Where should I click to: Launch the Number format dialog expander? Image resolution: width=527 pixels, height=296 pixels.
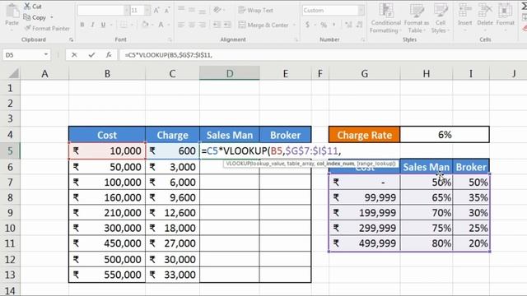point(363,39)
